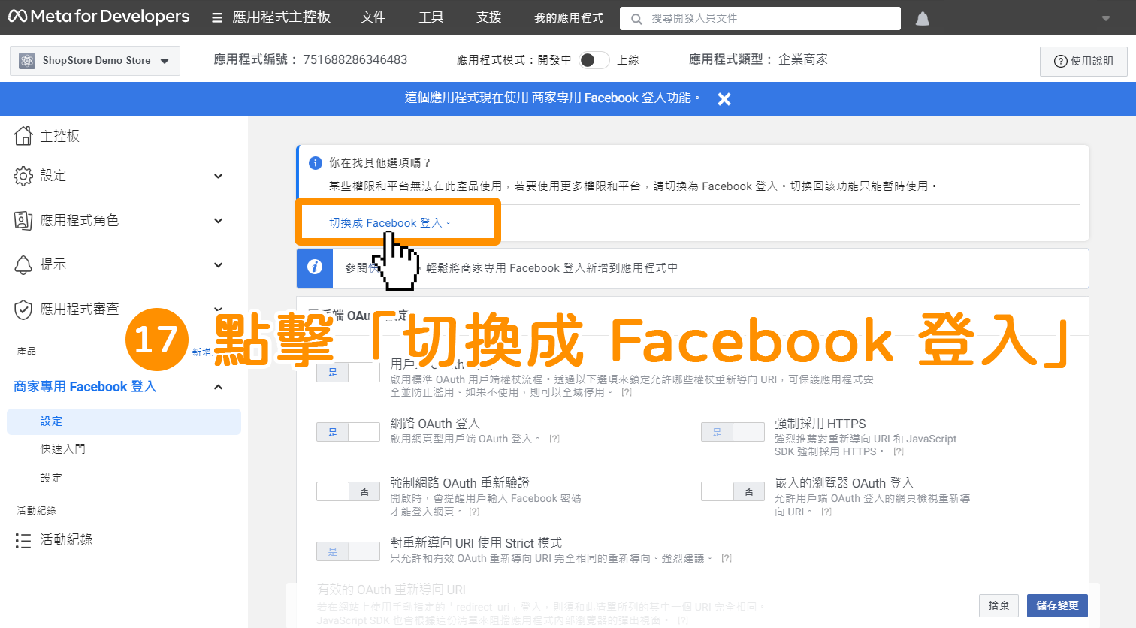Toggle 嵌入的瀏覽器 OAuth 登入 switch
The height and width of the screenshot is (628, 1136).
tap(733, 491)
